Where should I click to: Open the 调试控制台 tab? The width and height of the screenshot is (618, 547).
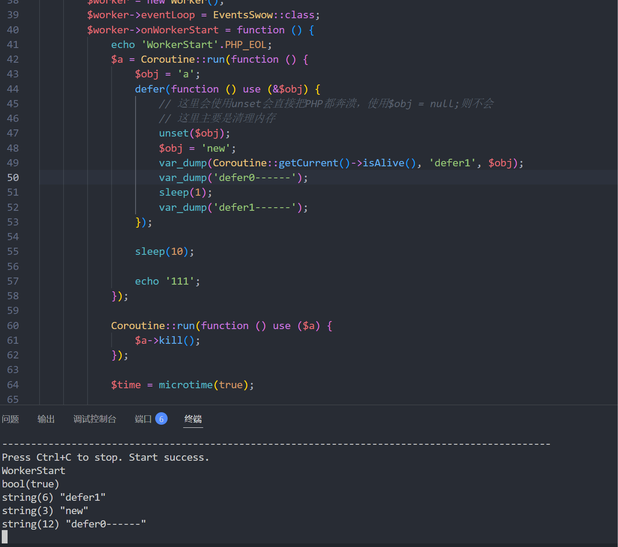coord(94,419)
